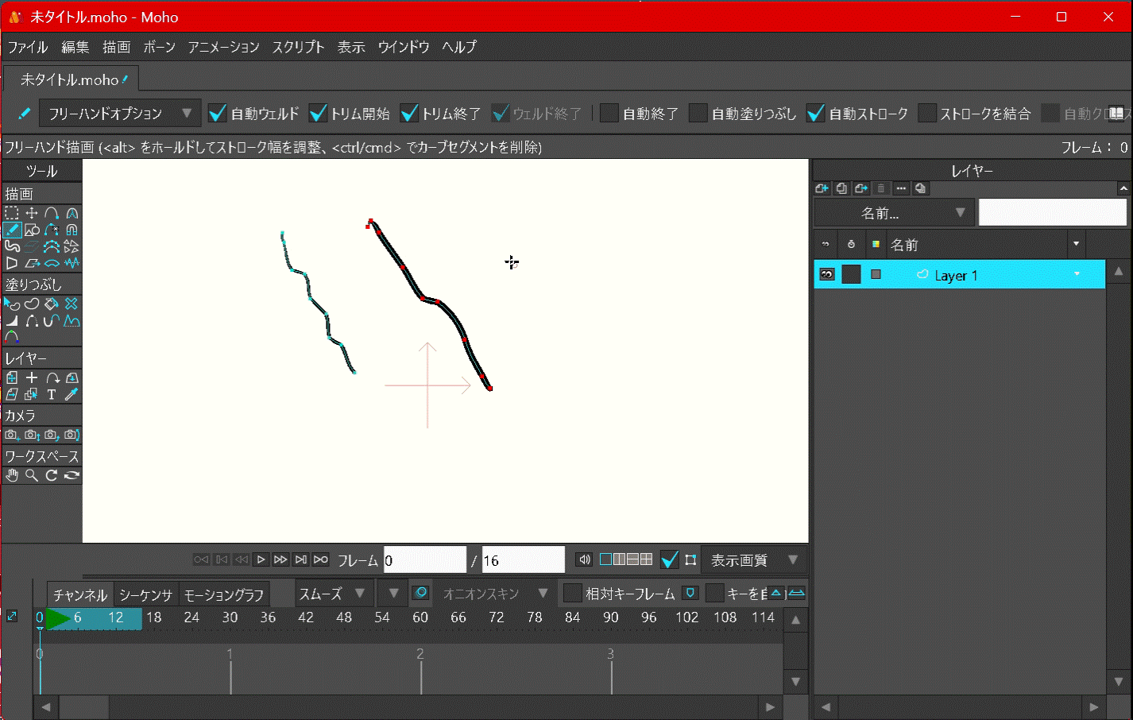Click the New Layer icon in Layers panel
Viewport: 1133px width, 720px height.
822,188
